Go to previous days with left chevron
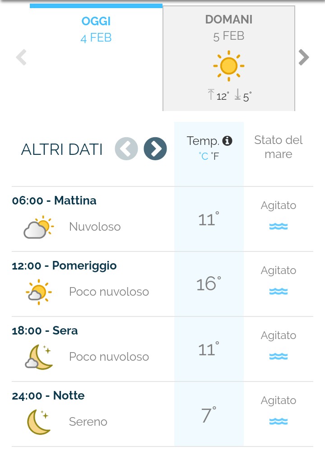 point(21,57)
